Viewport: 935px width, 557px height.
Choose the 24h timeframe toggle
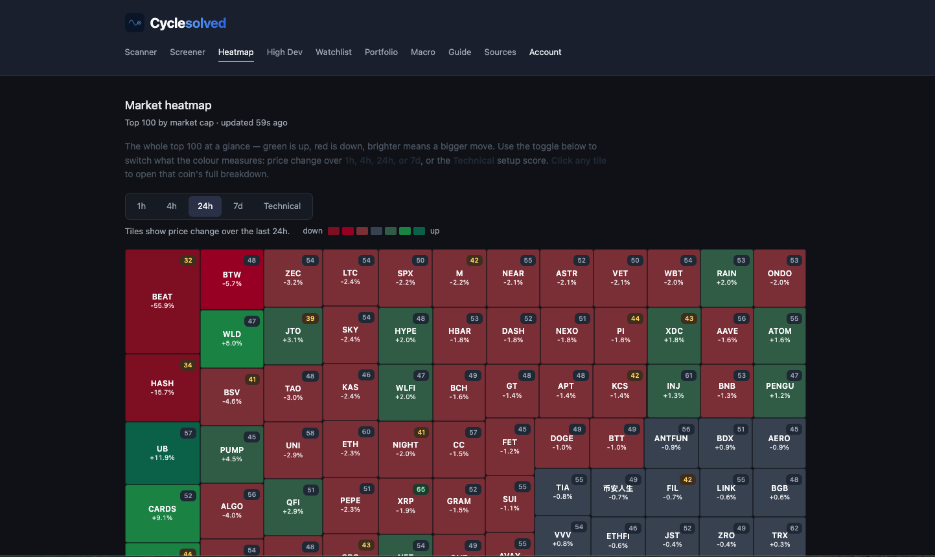[x=205, y=206]
